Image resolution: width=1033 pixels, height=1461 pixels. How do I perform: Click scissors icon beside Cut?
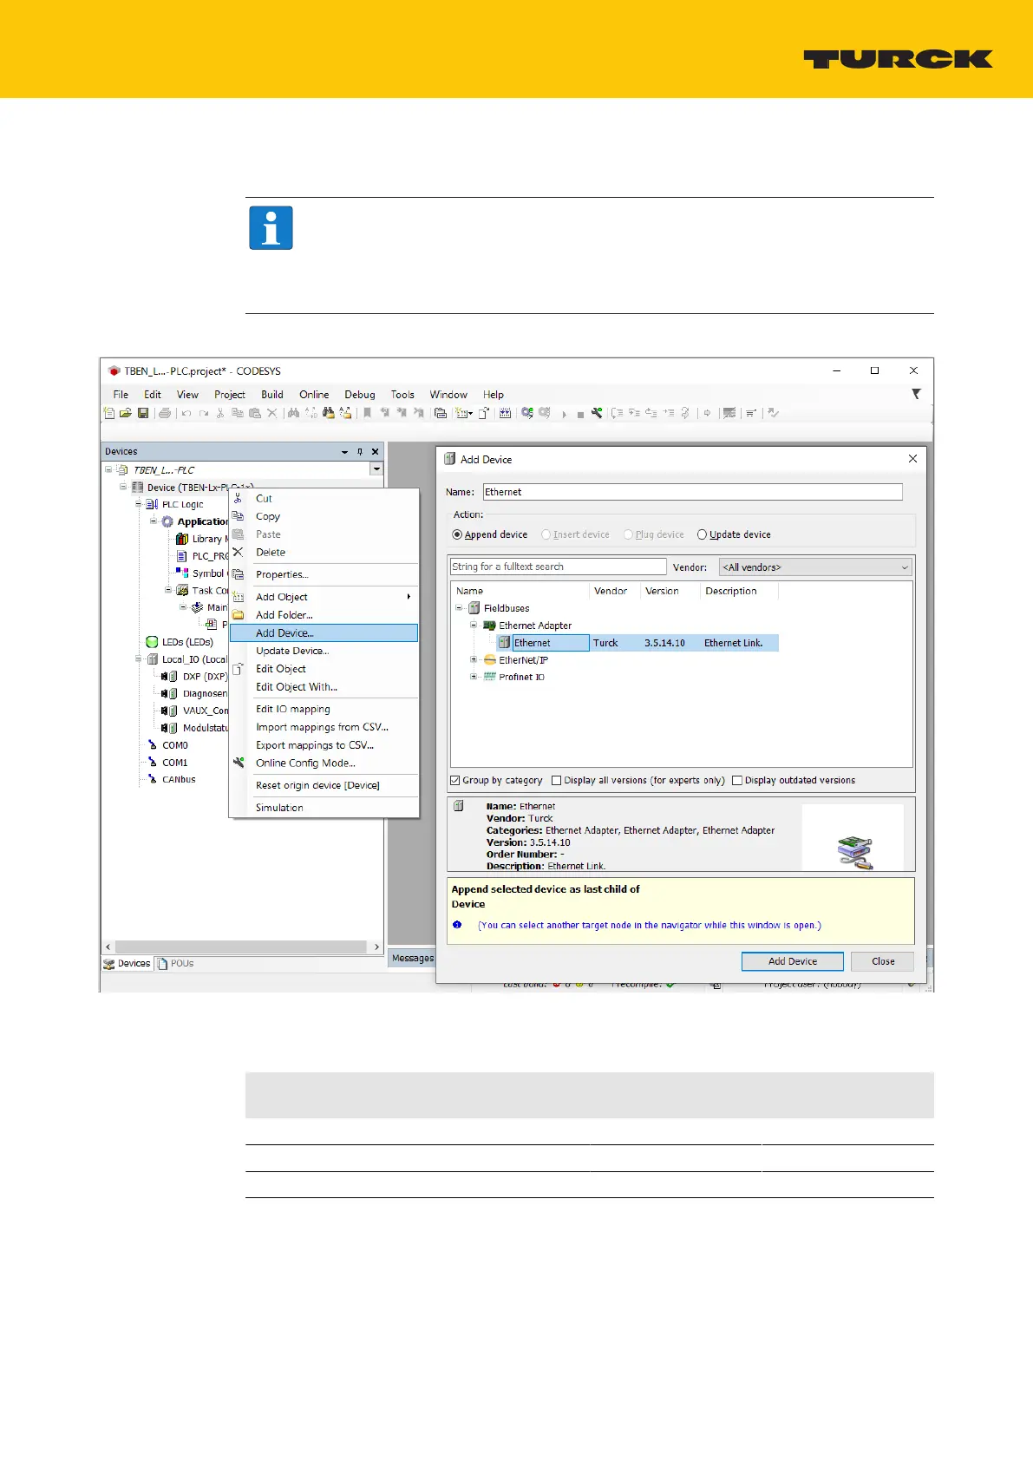click(238, 498)
